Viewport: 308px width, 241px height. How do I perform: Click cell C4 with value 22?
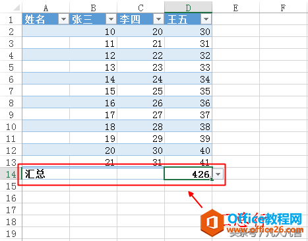[140, 55]
